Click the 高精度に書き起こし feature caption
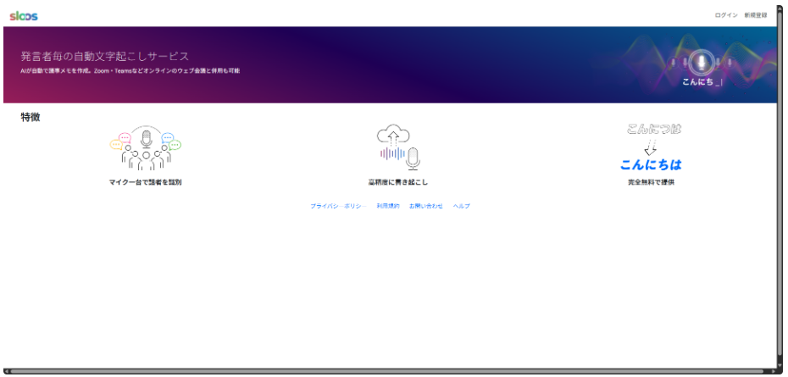Screen dimensions: 788x377 398,182
